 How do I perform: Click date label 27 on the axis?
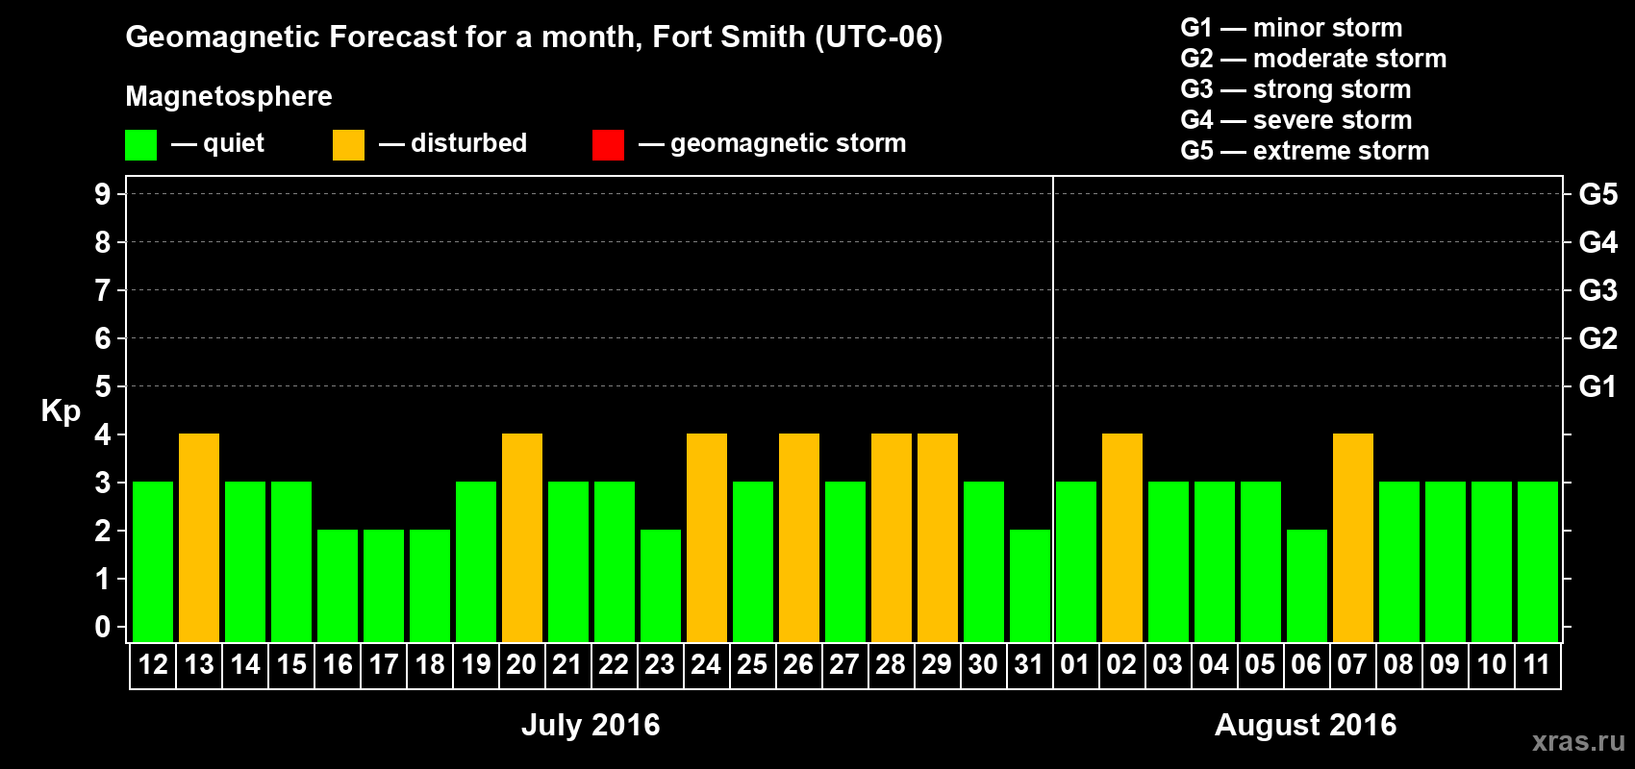844,665
